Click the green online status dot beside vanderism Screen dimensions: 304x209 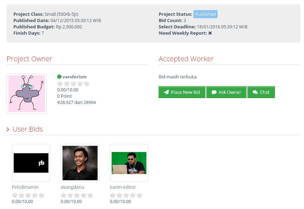tap(59, 77)
